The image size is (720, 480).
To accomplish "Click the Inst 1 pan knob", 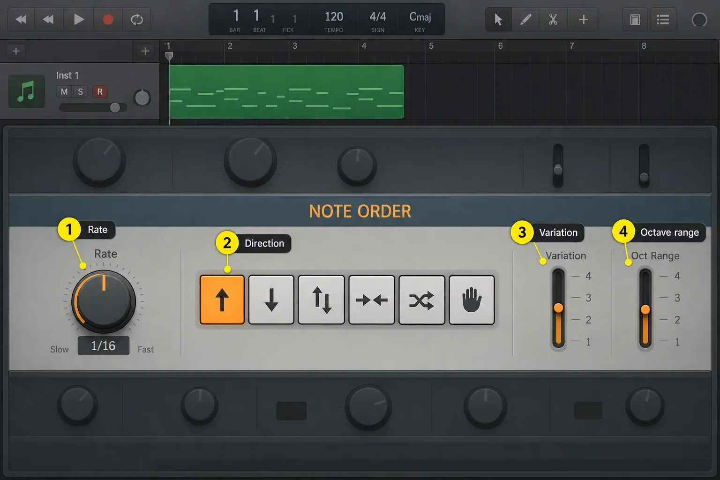I will point(142,98).
